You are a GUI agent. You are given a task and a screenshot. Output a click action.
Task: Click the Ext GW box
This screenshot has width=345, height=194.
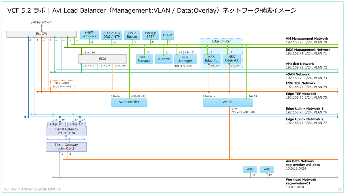(x=41, y=34)
